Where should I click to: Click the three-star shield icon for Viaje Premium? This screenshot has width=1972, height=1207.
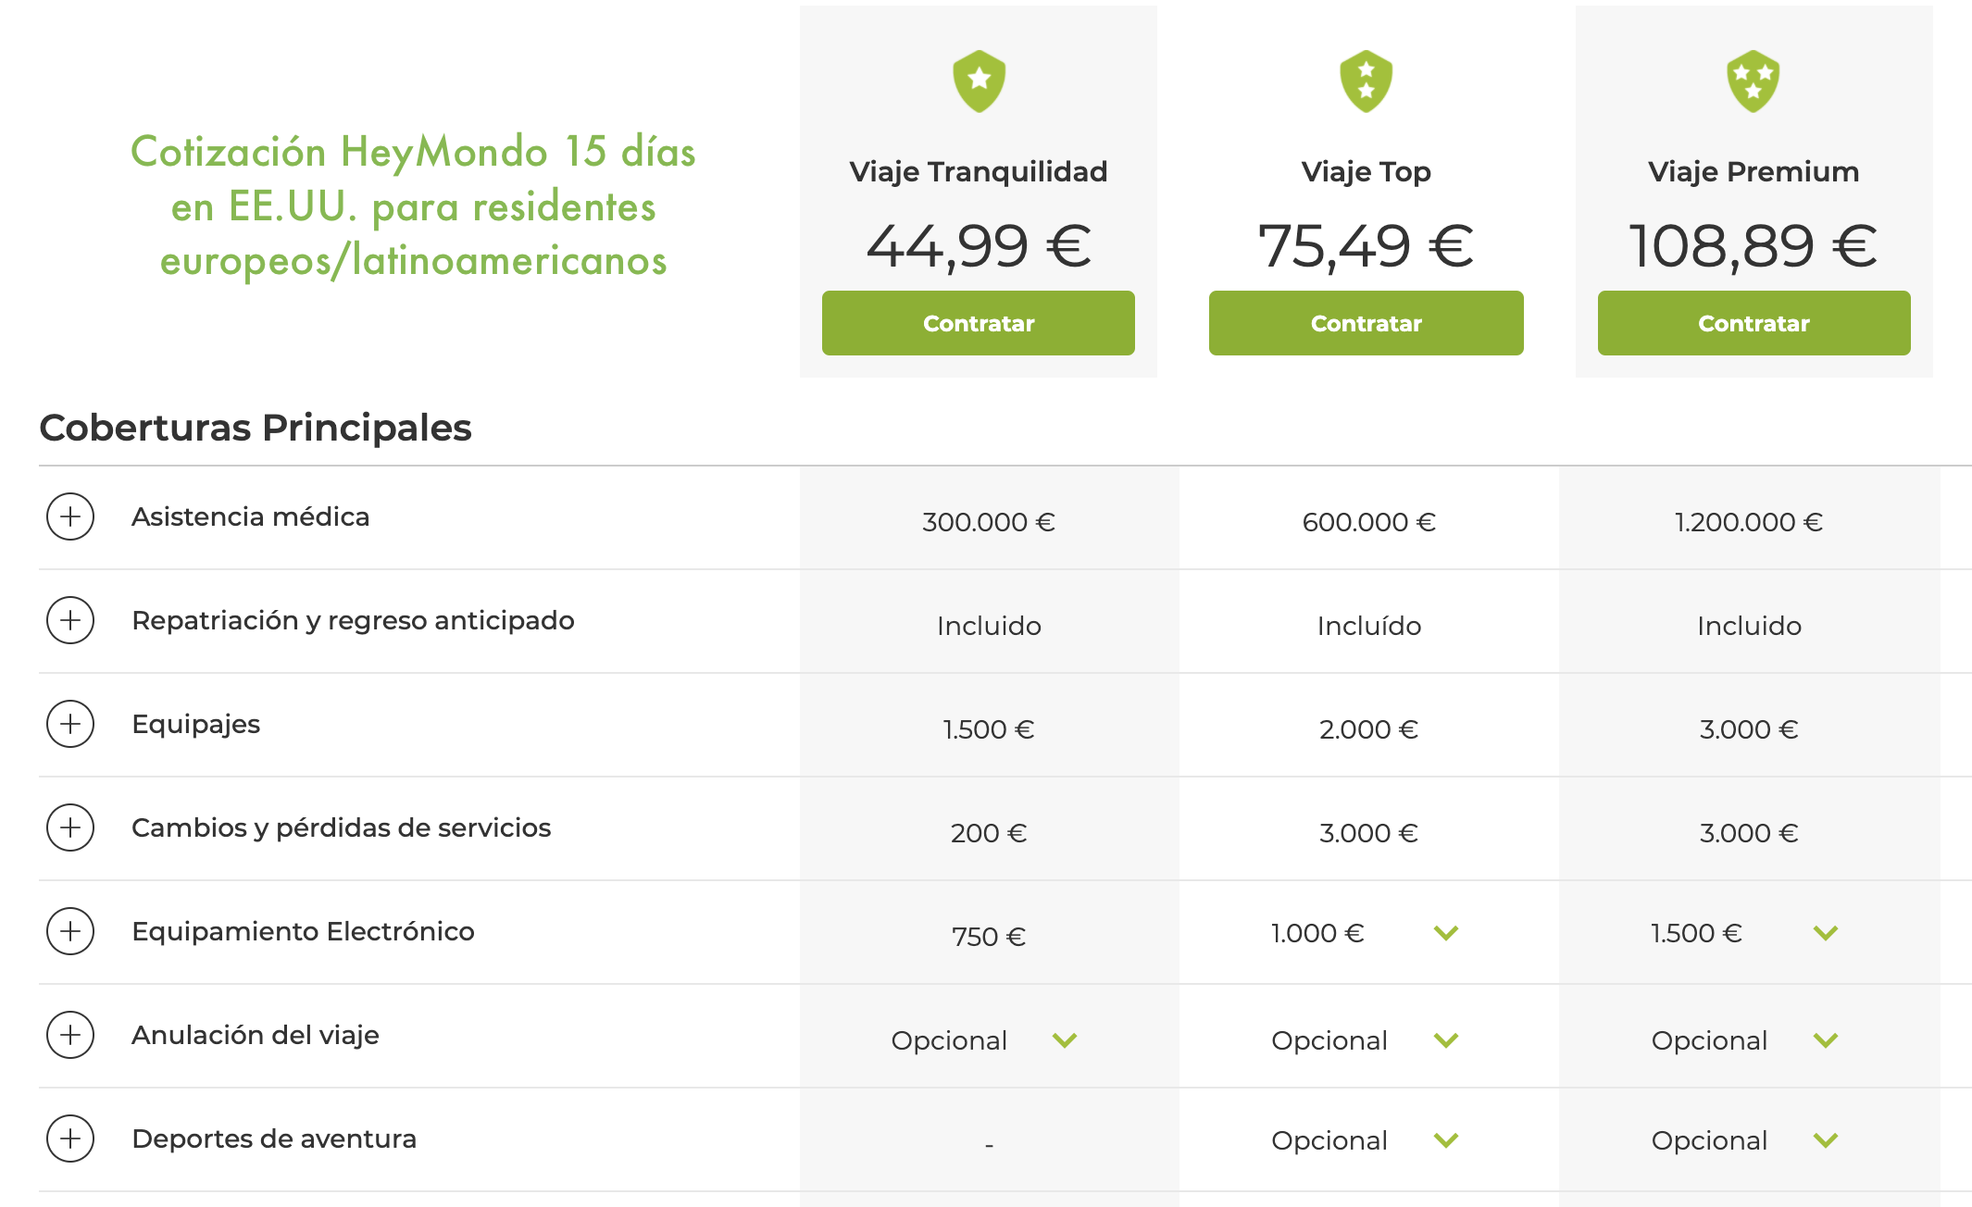1753,81
